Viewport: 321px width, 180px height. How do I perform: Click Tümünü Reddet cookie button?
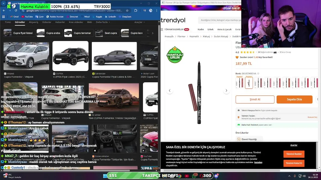(x=294, y=154)
